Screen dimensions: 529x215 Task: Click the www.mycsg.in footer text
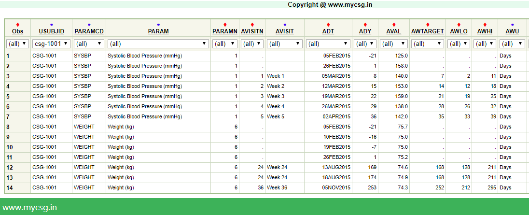[30, 208]
